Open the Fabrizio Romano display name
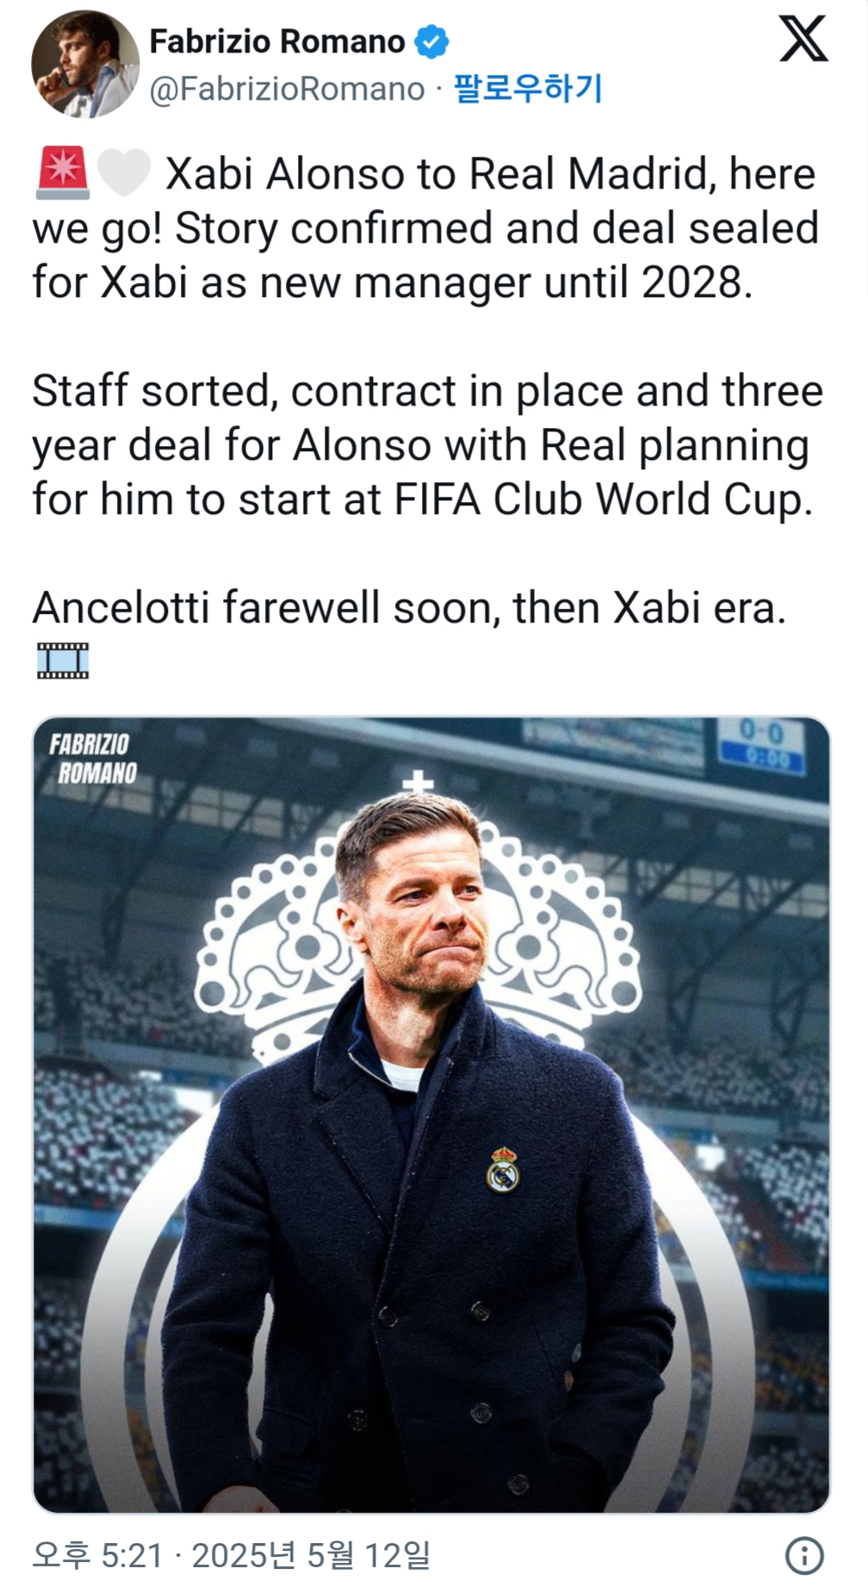The width and height of the screenshot is (868, 1593). pyautogui.click(x=277, y=41)
